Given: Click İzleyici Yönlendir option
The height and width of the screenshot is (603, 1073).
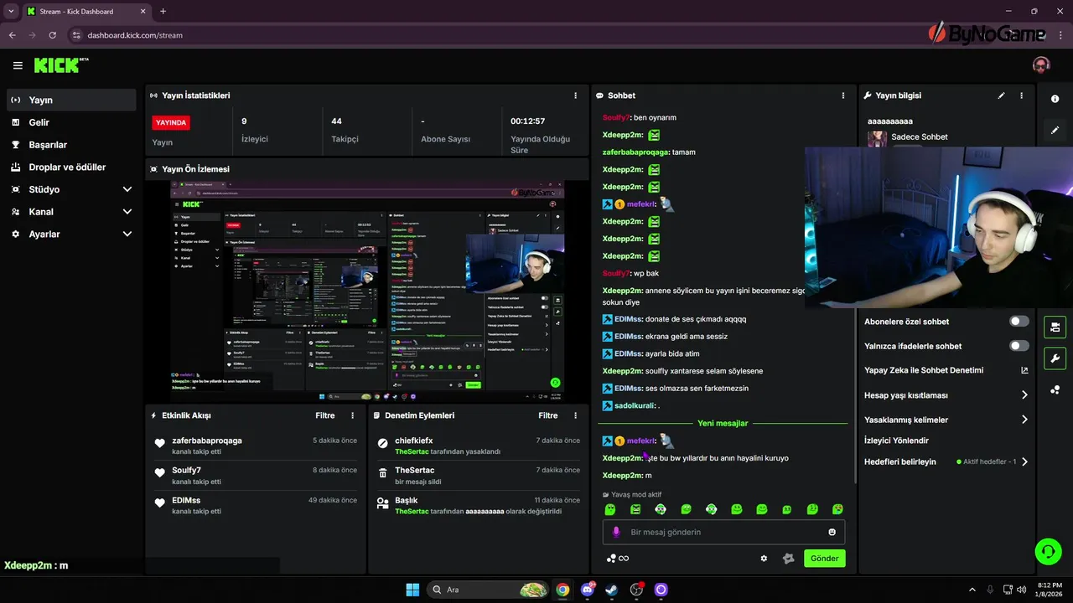Looking at the screenshot, I should [896, 441].
